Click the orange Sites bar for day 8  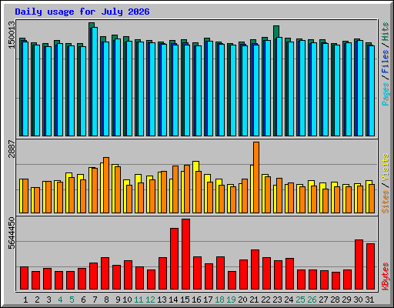pyautogui.click(x=106, y=185)
